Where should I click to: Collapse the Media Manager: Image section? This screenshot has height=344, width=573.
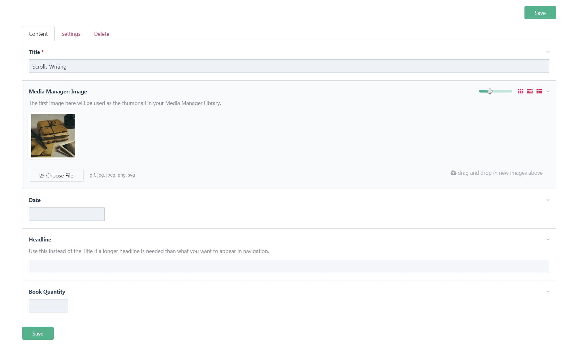(x=548, y=91)
